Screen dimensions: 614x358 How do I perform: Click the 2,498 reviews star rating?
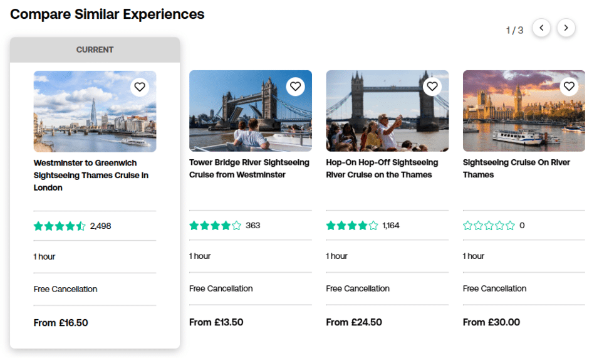pos(72,226)
